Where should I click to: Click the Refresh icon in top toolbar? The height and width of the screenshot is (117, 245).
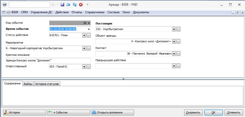tap(75, 5)
